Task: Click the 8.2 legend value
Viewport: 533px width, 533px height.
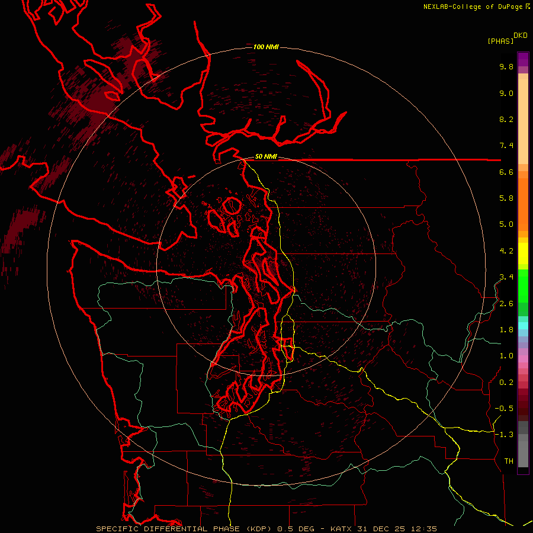Action: 506,119
